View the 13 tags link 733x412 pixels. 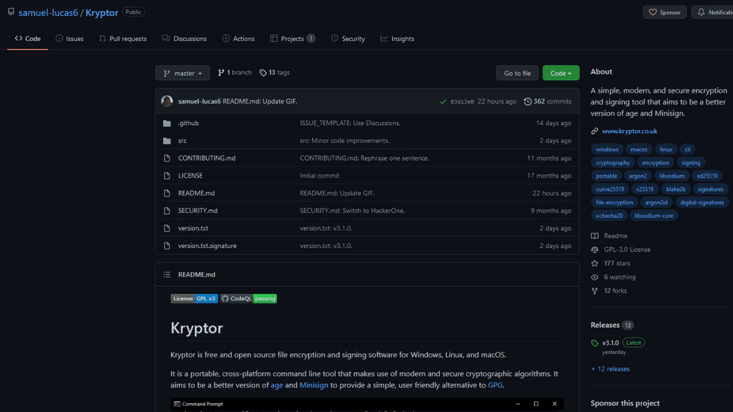pyautogui.click(x=274, y=73)
